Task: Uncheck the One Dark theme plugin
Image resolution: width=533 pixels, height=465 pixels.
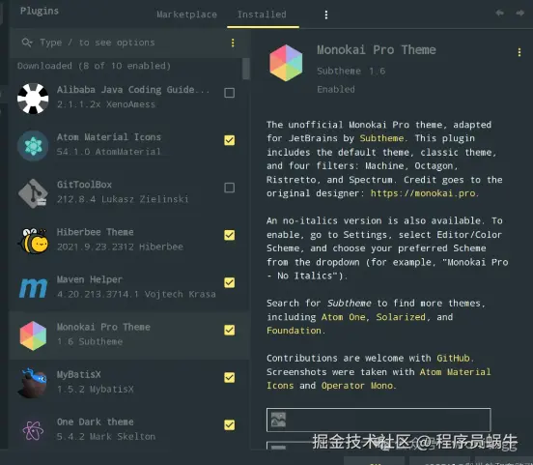Action: [x=230, y=424]
